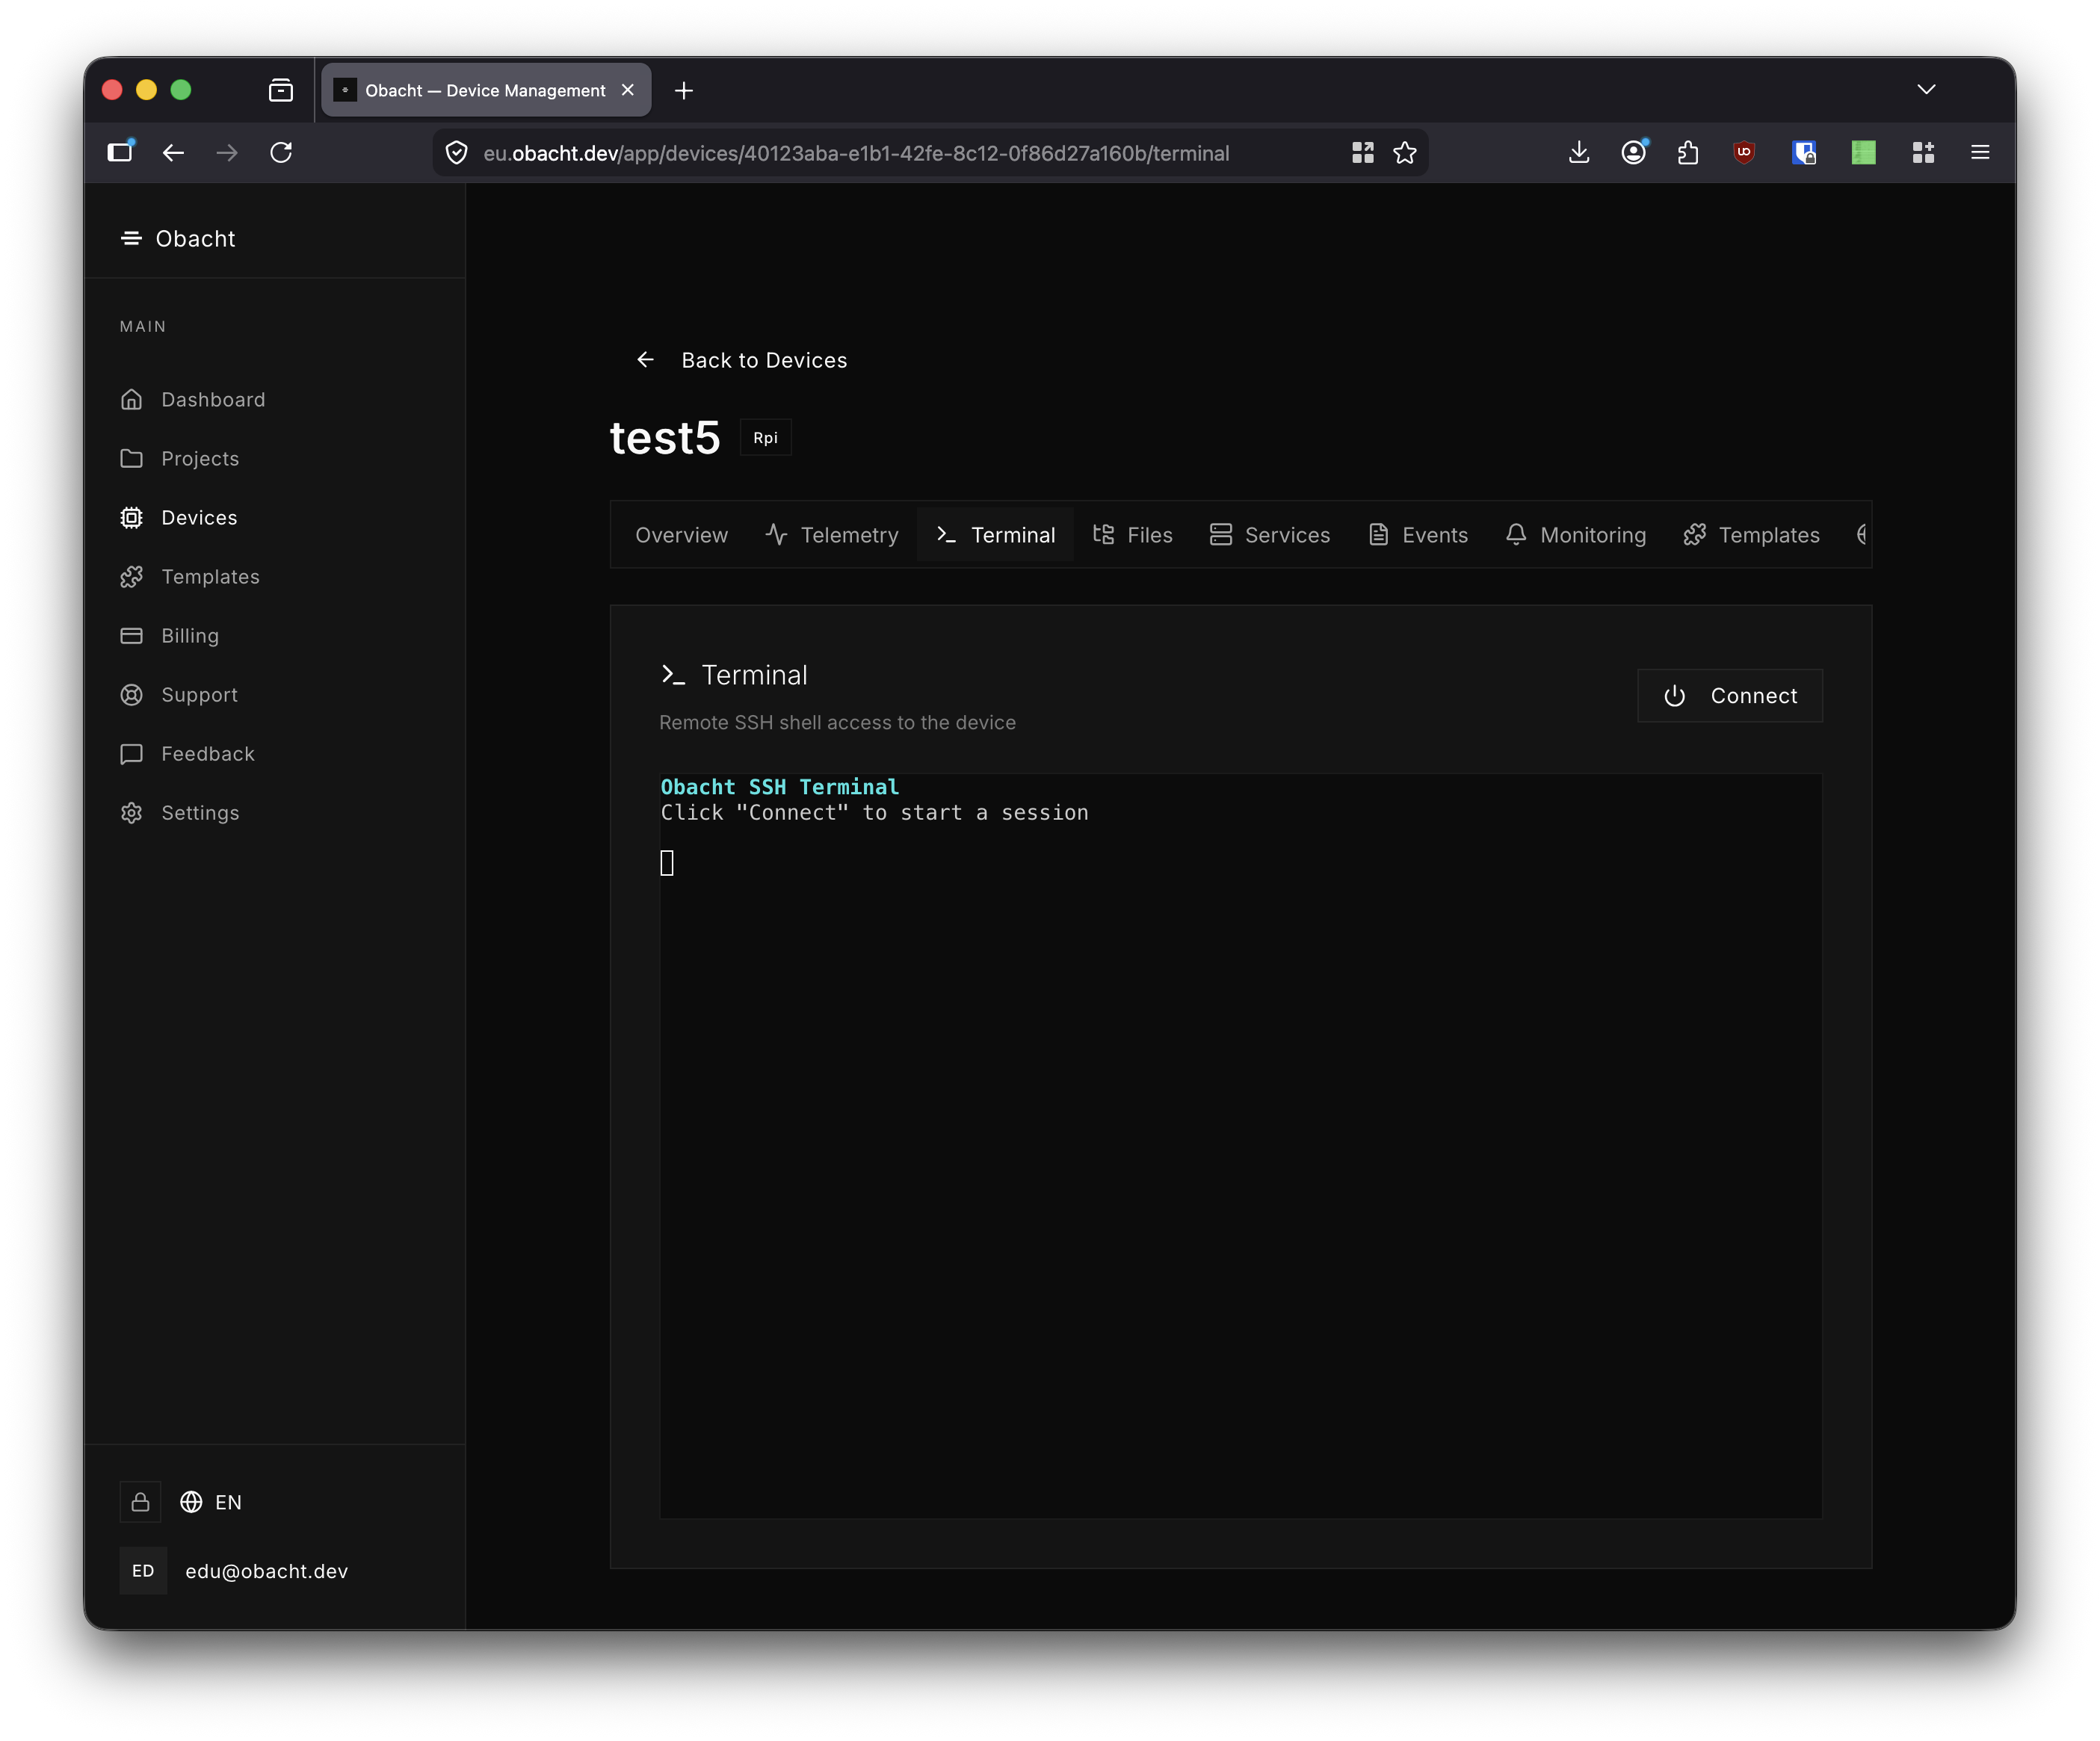Click the ED avatar
This screenshot has width=2100, height=1741.
(x=143, y=1571)
